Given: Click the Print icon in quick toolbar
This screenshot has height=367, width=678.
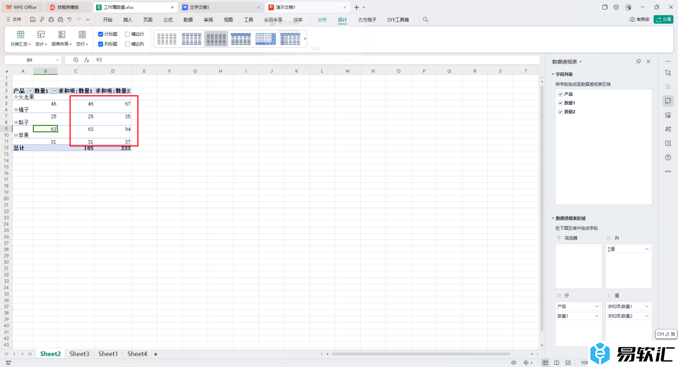Looking at the screenshot, I should tap(51, 20).
